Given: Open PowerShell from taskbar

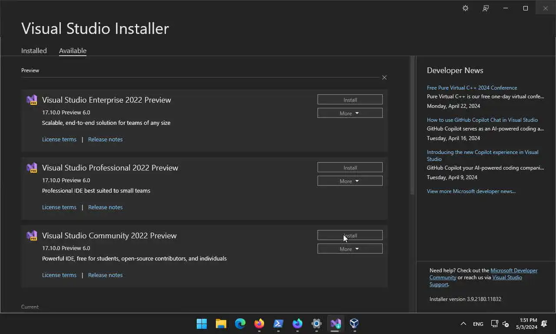Looking at the screenshot, I should pos(278,324).
